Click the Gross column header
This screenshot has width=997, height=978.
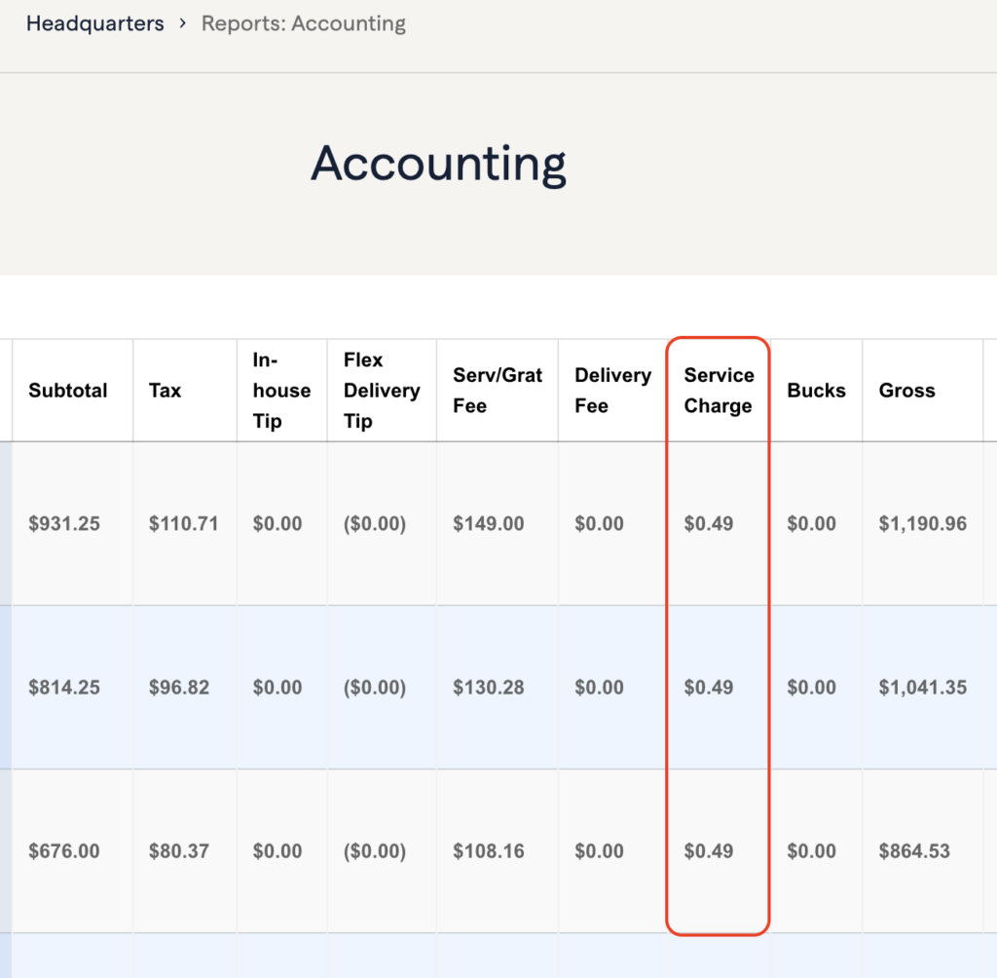pos(906,391)
